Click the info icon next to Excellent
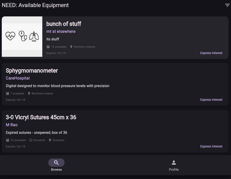 tap(31, 140)
